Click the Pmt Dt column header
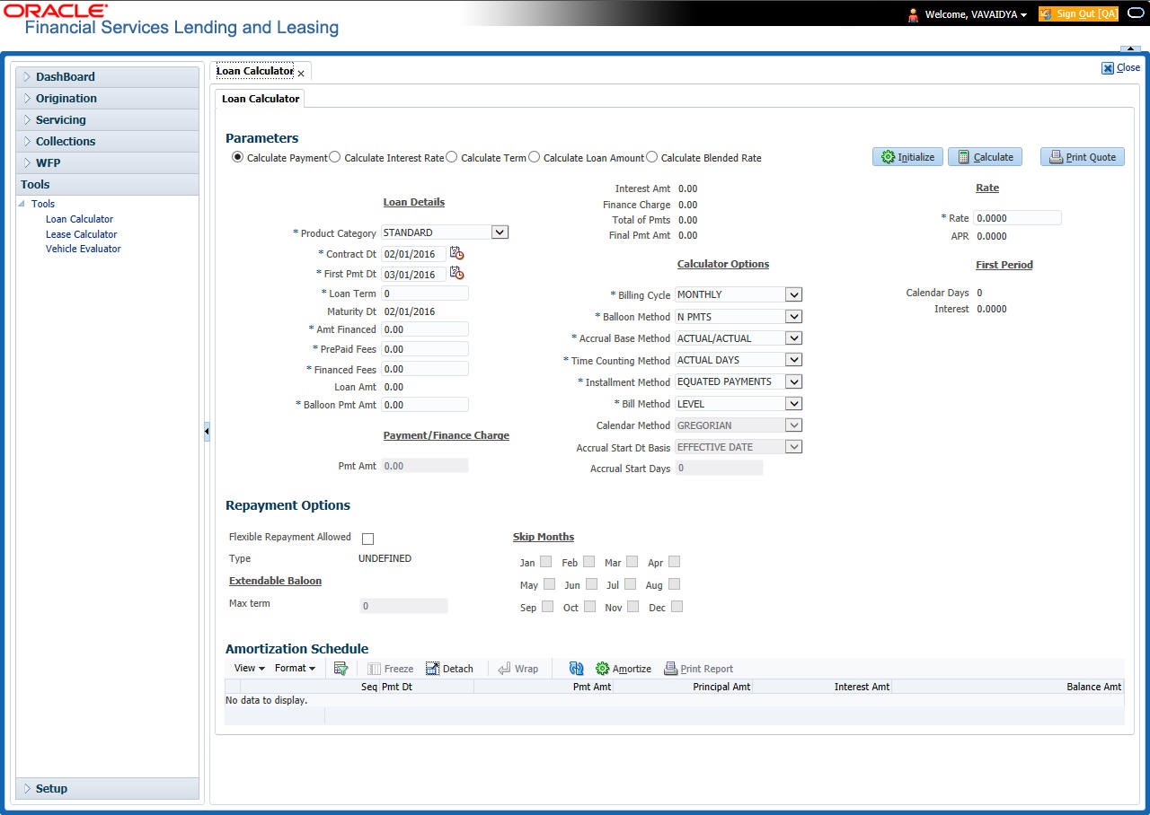1150x815 pixels. pyautogui.click(x=427, y=687)
